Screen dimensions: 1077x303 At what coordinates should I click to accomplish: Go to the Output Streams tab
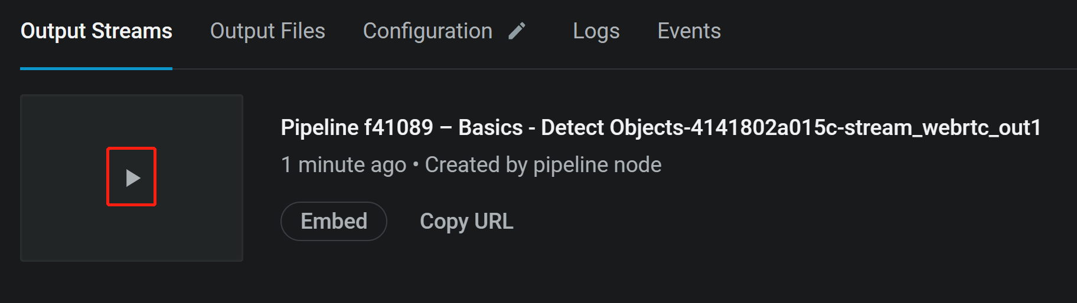[96, 31]
